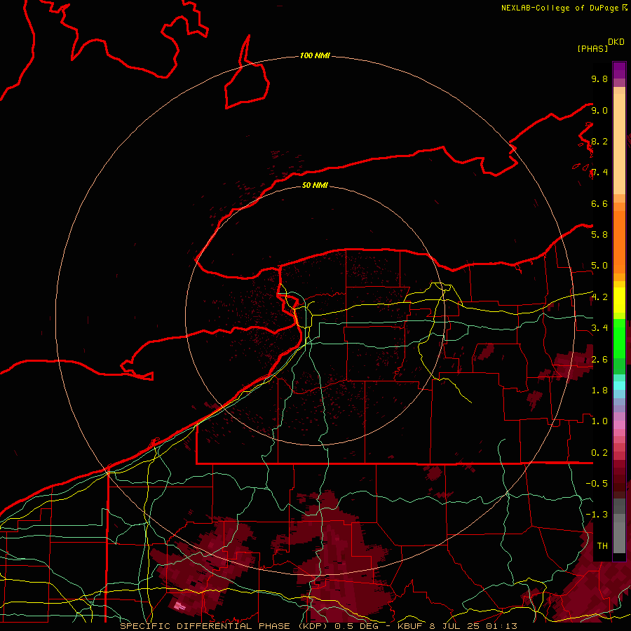Click the 5.0 scale value

599,266
